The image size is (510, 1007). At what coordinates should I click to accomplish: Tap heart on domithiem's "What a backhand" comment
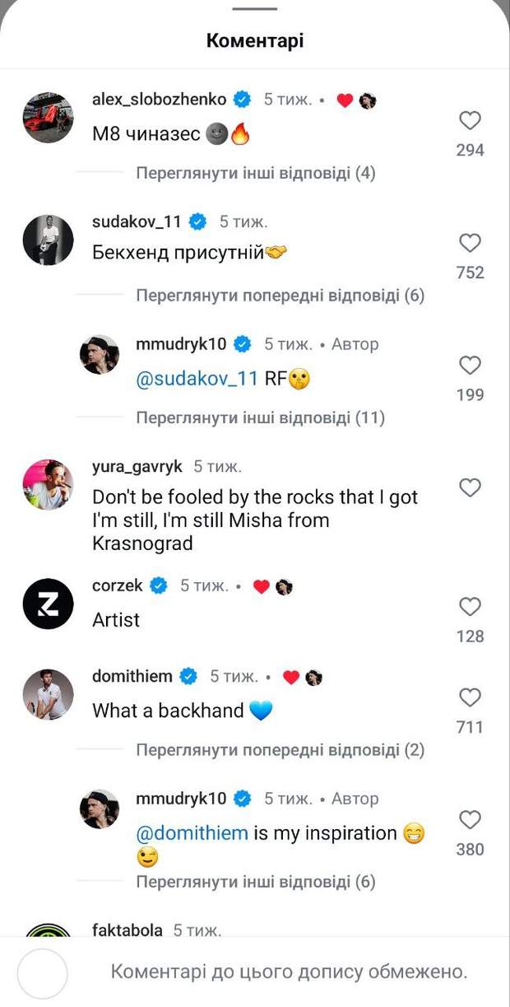pos(470,698)
